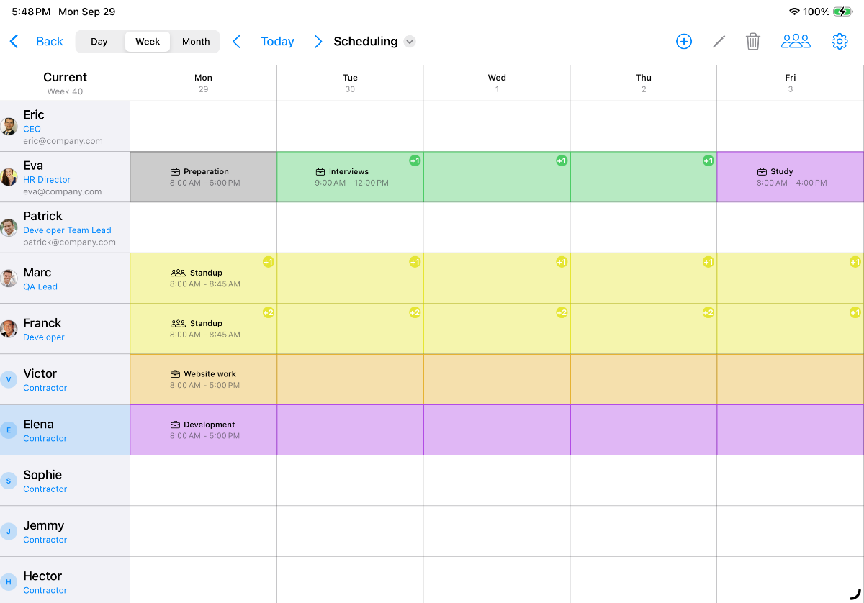Delete using the trash can icon
The image size is (864, 603).
point(753,42)
